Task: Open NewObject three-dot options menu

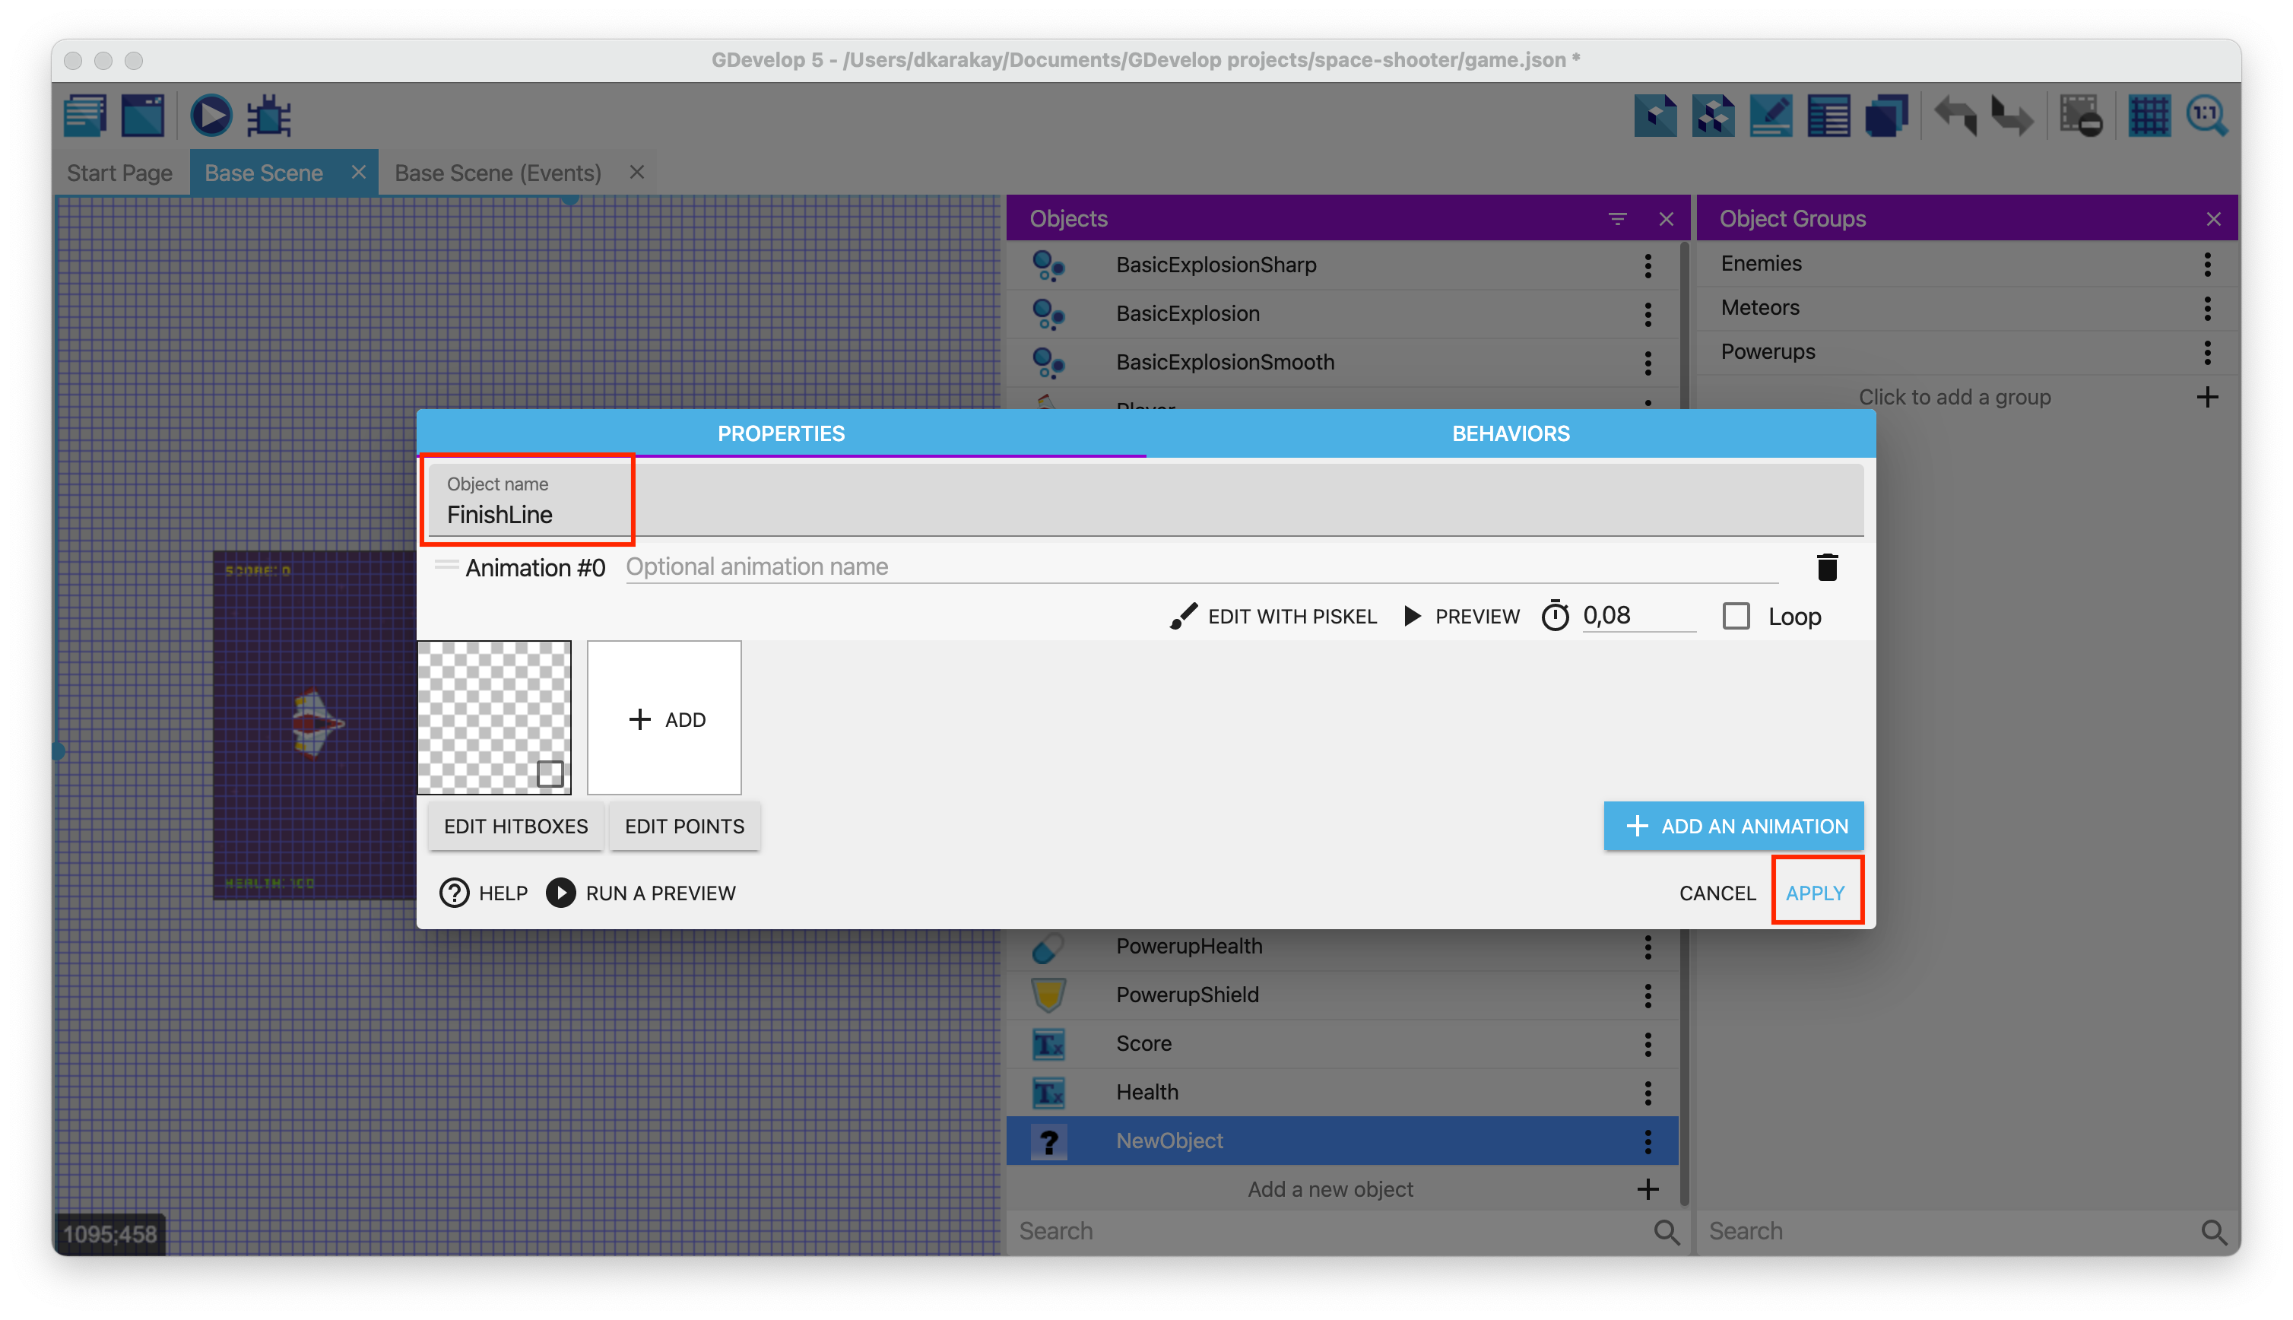Action: pyautogui.click(x=1648, y=1141)
